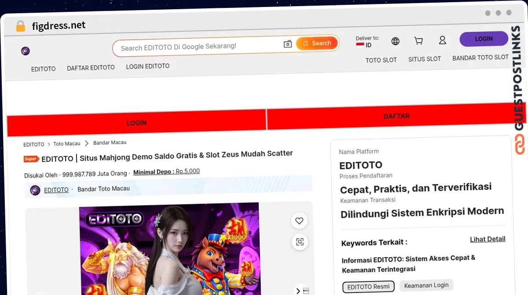Open the EDITOTO round logo in header
The height and width of the screenshot is (295, 528).
coord(26,51)
